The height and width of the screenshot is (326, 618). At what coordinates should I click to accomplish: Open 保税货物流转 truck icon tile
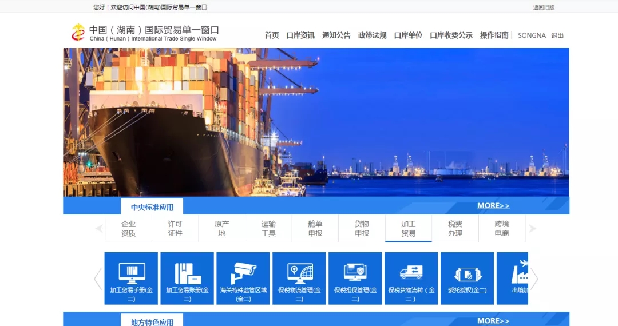click(x=411, y=278)
